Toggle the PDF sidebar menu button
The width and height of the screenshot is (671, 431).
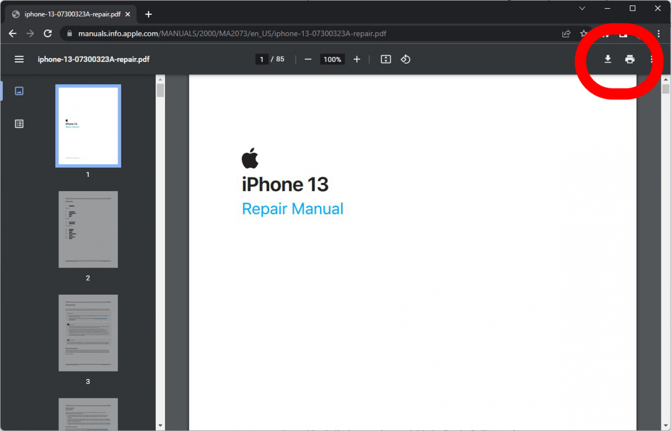click(x=19, y=59)
